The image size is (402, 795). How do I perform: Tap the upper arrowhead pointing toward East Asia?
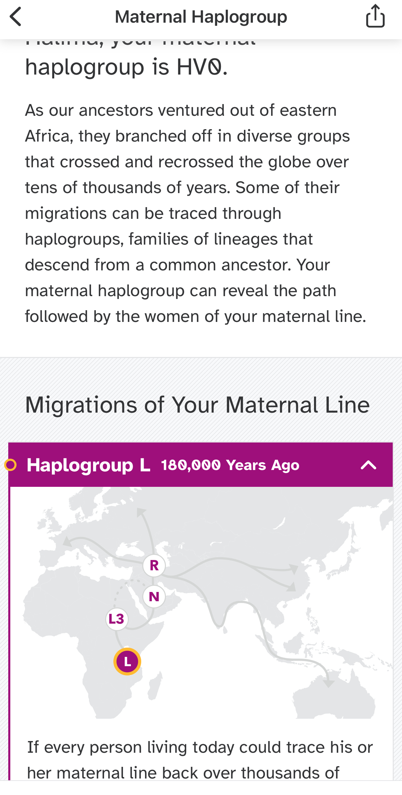coord(294,569)
